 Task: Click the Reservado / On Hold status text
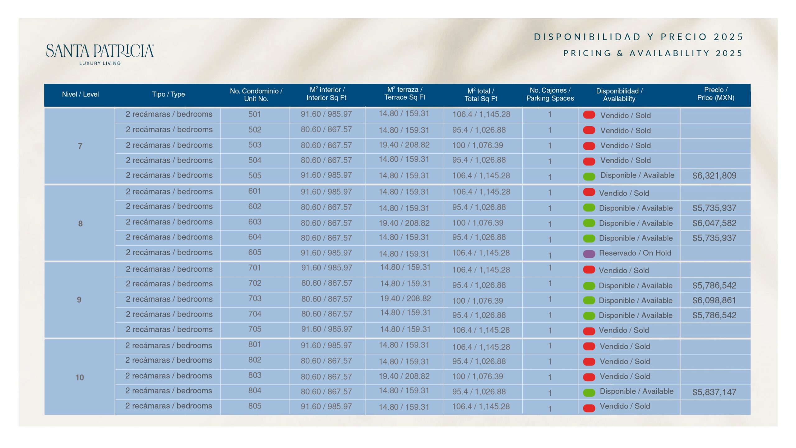(635, 253)
